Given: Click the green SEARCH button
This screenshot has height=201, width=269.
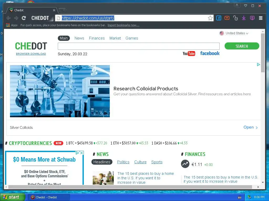Looking at the screenshot, I should (x=242, y=46).
